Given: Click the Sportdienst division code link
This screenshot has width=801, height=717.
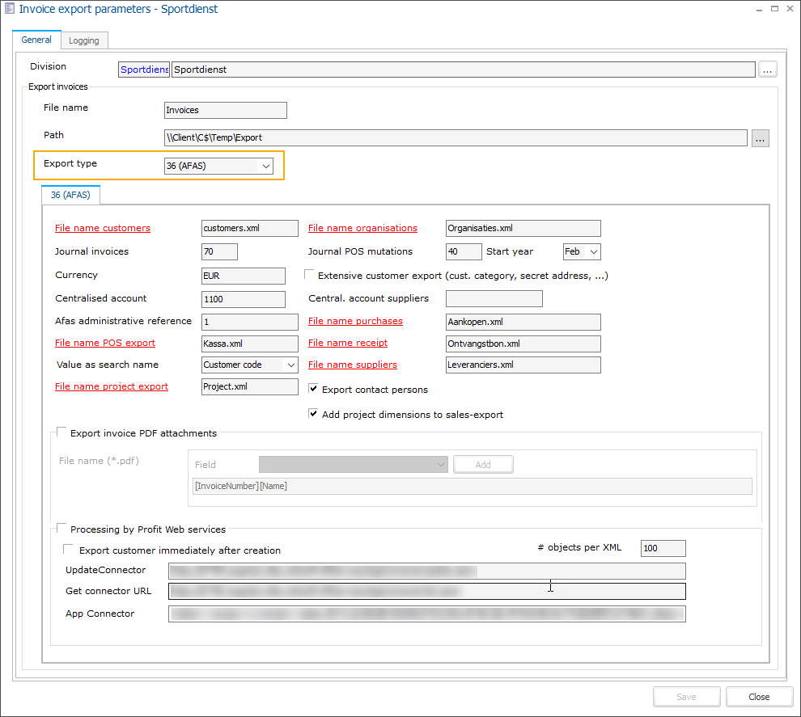Looking at the screenshot, I should tap(143, 69).
